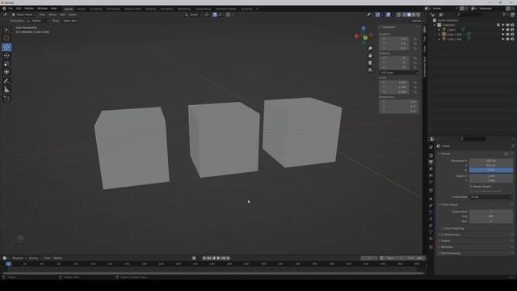Viewport: 517px width, 291px height.
Task: Toggle viewport visibility of Cube.1
Action: point(508,30)
